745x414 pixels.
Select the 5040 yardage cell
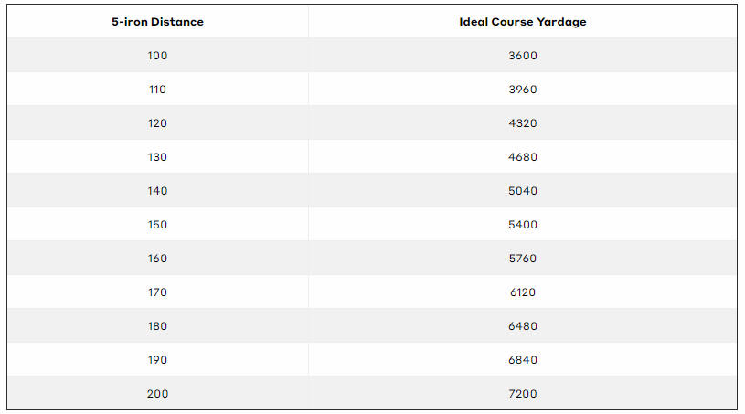[x=523, y=191]
